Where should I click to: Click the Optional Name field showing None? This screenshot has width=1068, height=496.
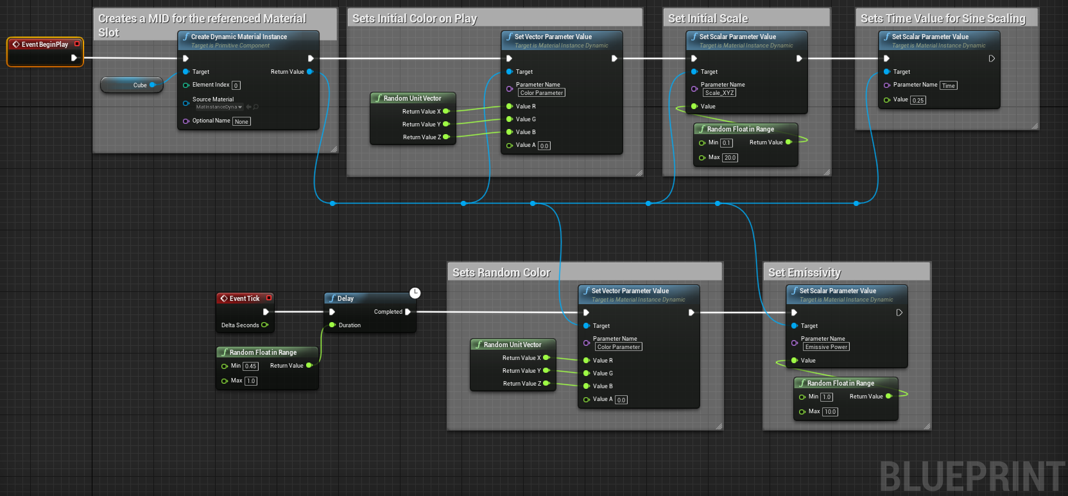[241, 121]
